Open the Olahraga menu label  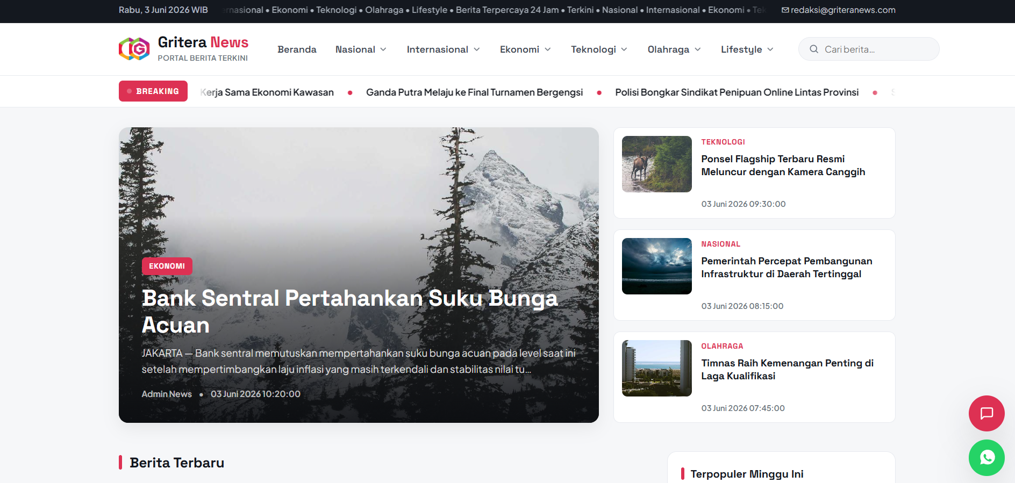(668, 49)
